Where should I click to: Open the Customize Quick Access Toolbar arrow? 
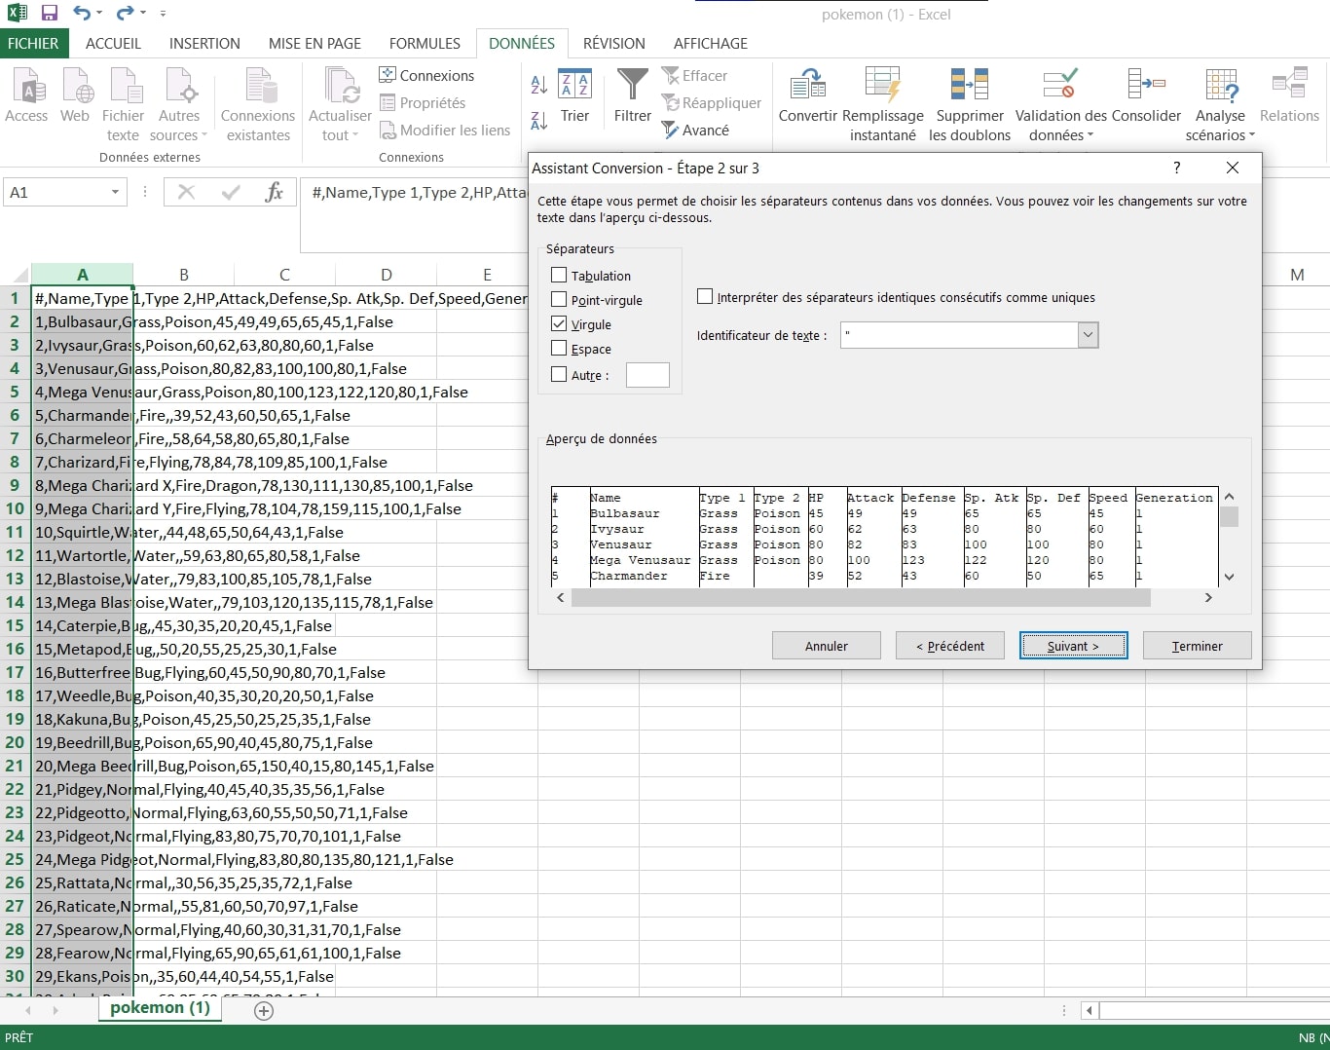[x=163, y=14]
